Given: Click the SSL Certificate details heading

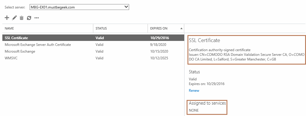Looking at the screenshot, I should [x=204, y=40].
